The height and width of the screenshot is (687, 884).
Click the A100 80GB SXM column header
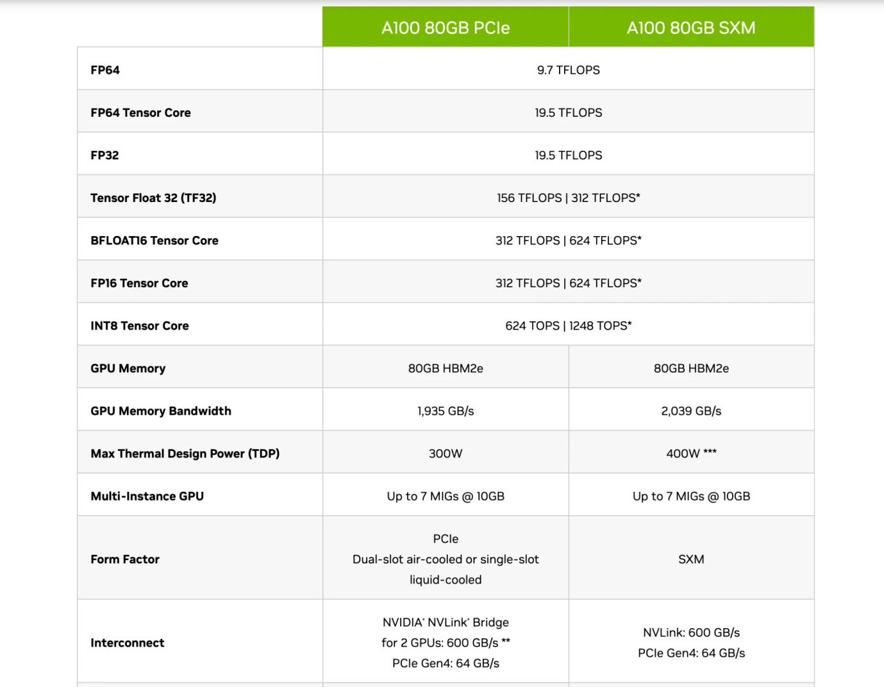[x=691, y=28]
